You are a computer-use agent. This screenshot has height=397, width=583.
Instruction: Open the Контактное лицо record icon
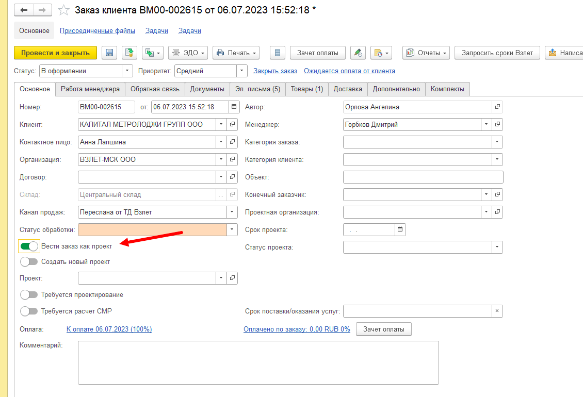232,142
